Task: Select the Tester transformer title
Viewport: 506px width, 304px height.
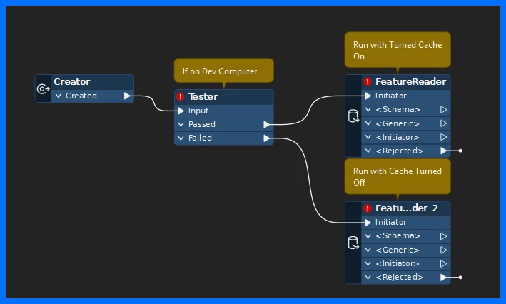Action: [203, 96]
